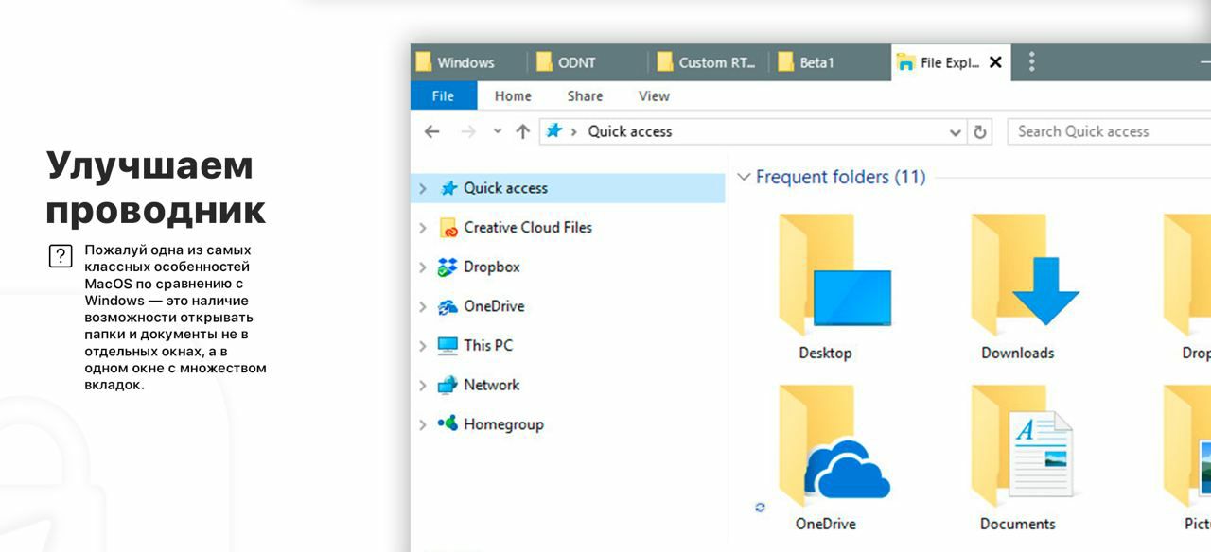Click the OneDrive cloud icon in sidebar
This screenshot has height=552, width=1211.
point(448,307)
